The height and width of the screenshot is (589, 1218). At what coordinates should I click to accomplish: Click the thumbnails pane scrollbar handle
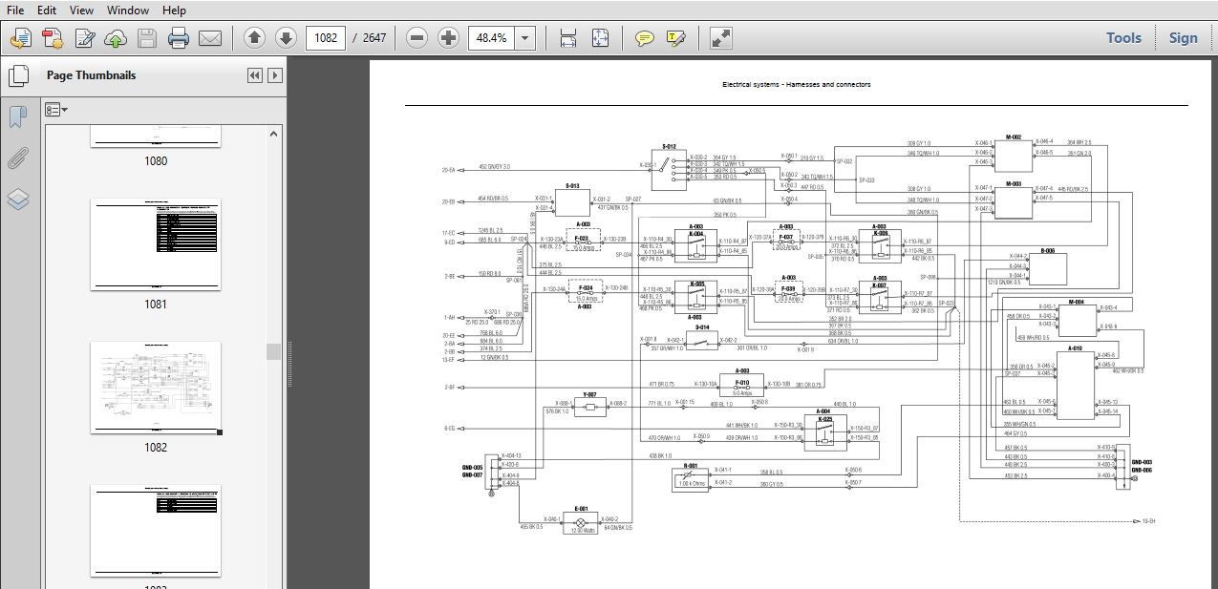pos(274,352)
